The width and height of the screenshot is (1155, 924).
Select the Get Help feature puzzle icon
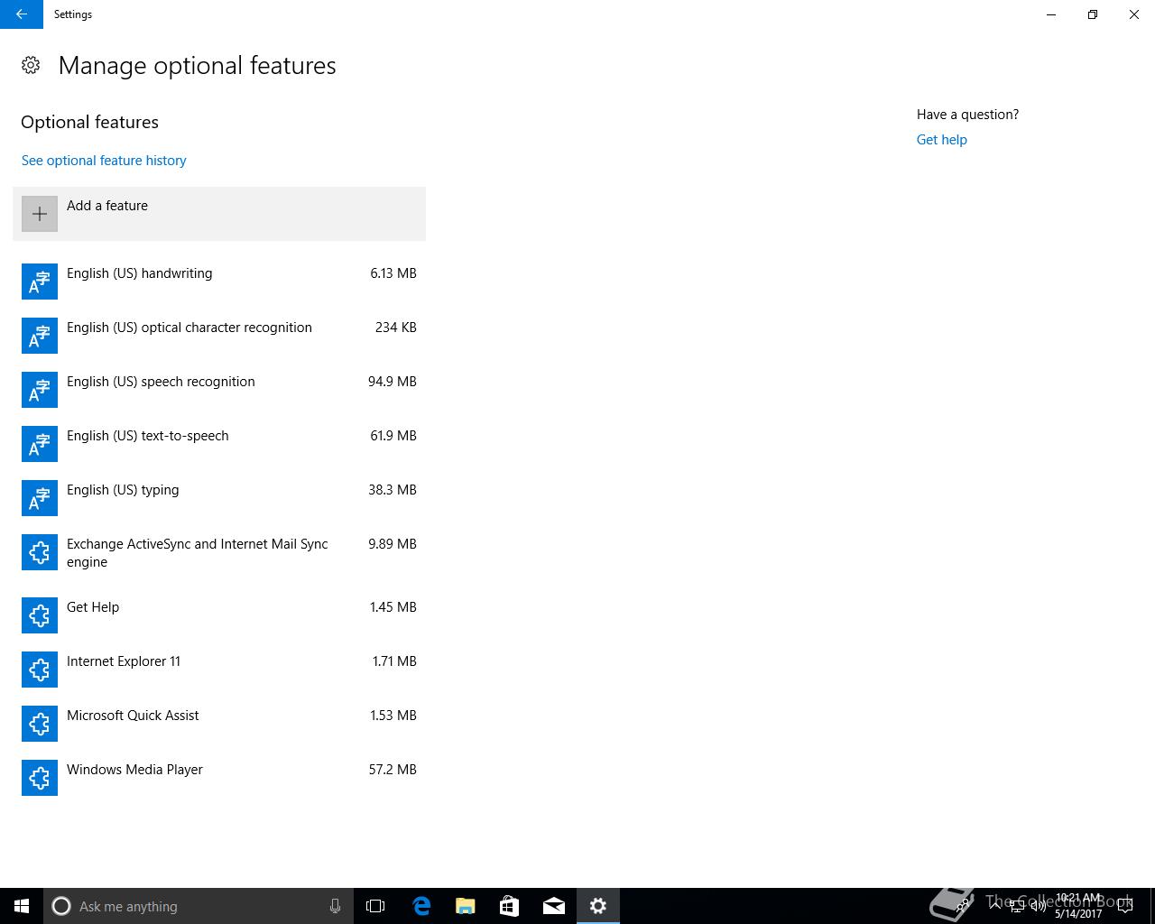pyautogui.click(x=40, y=615)
